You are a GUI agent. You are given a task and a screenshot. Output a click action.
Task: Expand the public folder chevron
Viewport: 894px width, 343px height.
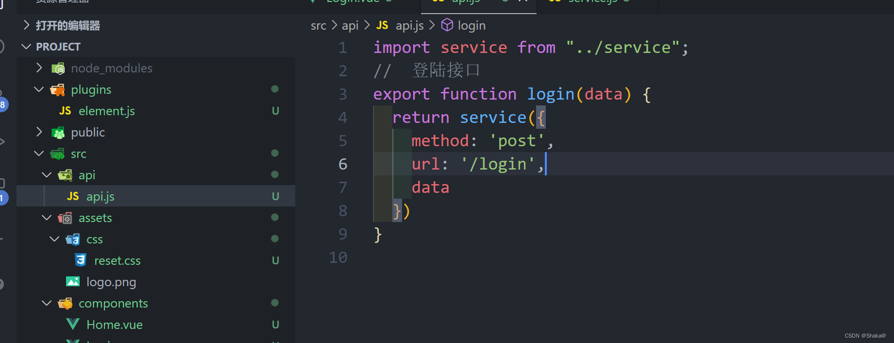tap(39, 132)
